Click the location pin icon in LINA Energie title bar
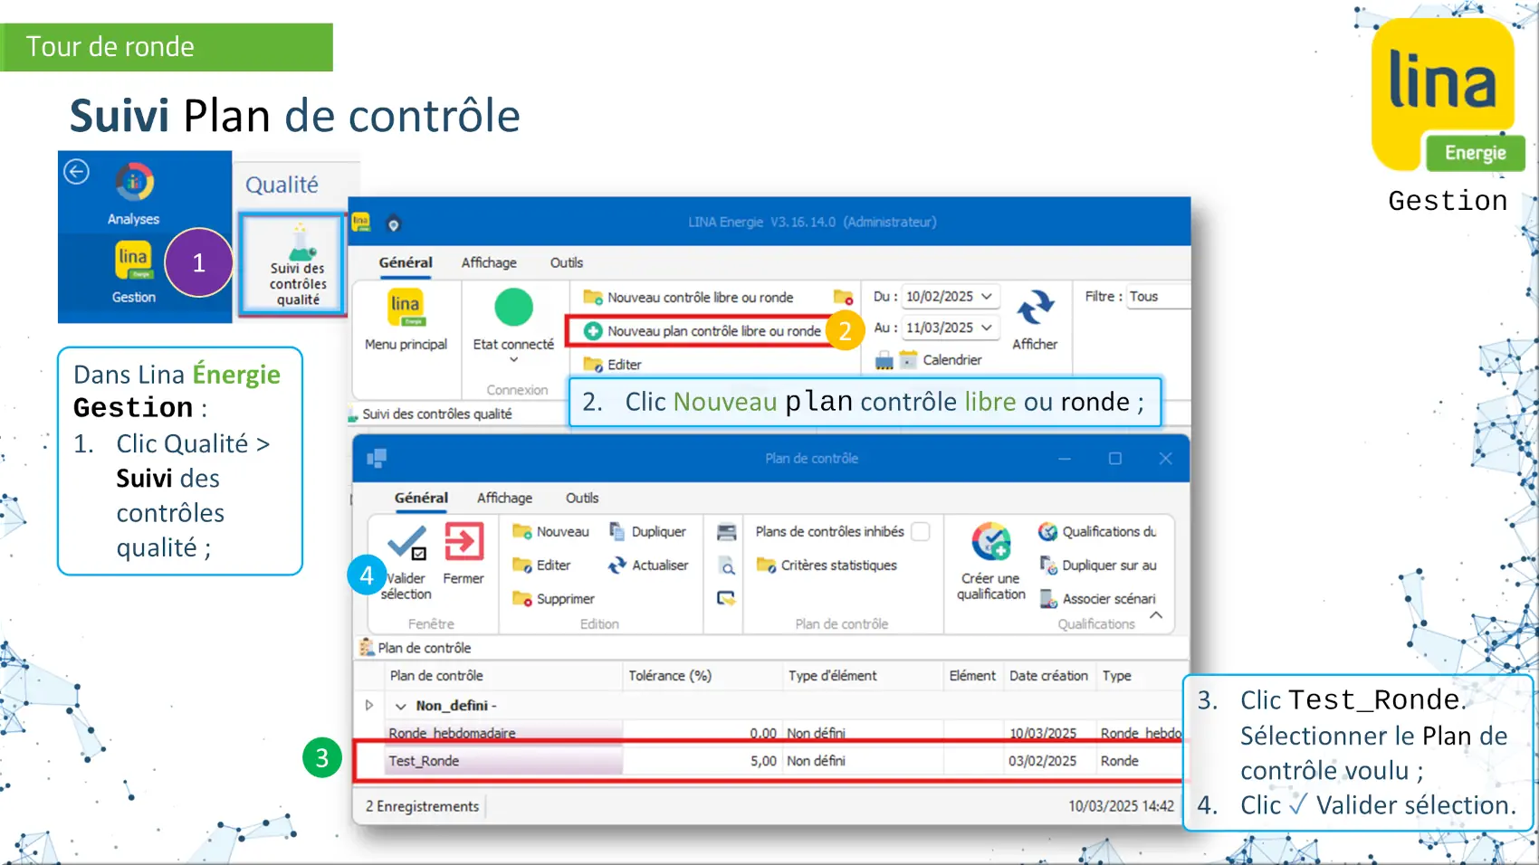 pyautogui.click(x=394, y=223)
